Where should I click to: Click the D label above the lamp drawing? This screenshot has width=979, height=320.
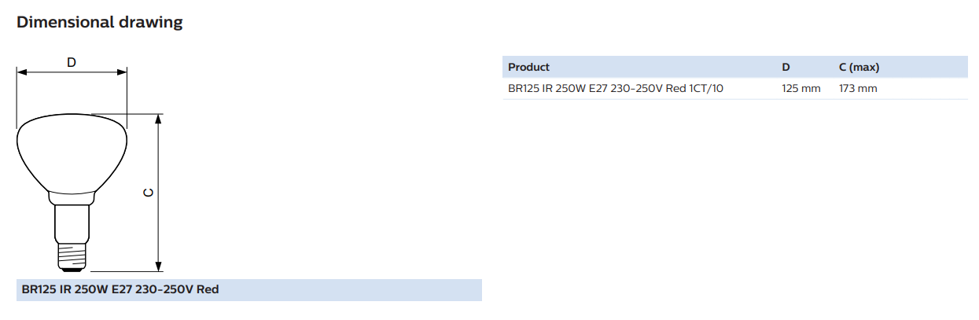(x=72, y=62)
